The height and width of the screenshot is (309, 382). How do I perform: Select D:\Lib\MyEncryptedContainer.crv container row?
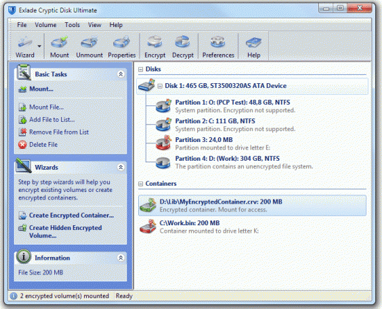[x=252, y=206]
